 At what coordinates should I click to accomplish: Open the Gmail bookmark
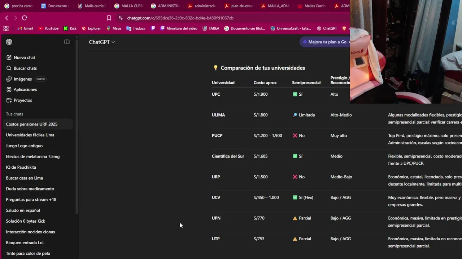(x=25, y=28)
